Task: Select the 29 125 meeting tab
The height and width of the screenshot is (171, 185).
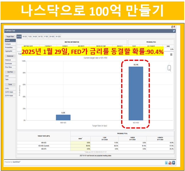Action: 19,36
